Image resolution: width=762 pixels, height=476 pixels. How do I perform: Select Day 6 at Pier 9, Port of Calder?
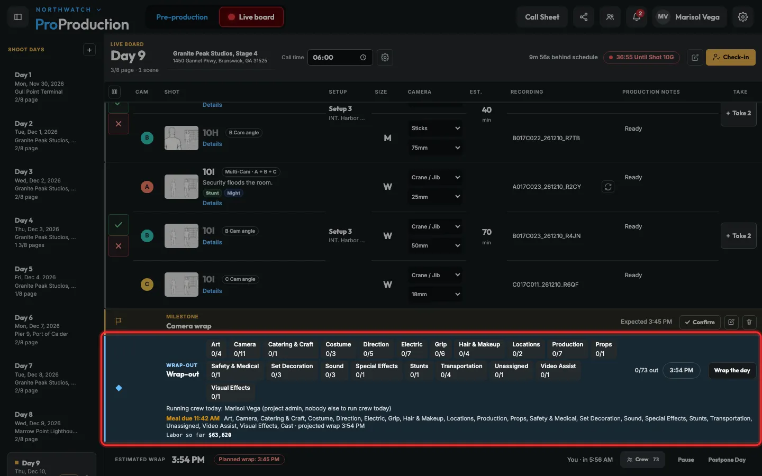coord(53,329)
